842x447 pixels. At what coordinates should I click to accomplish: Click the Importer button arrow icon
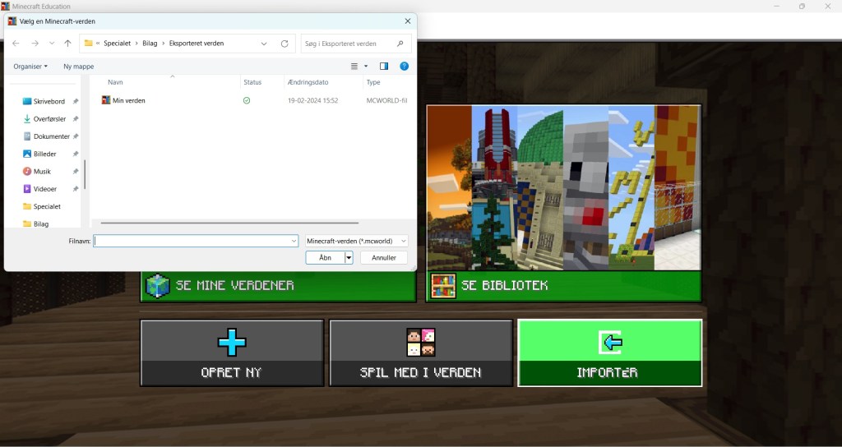click(x=609, y=342)
